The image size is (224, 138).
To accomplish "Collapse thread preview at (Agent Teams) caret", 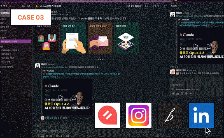I will (x=208, y=26).
